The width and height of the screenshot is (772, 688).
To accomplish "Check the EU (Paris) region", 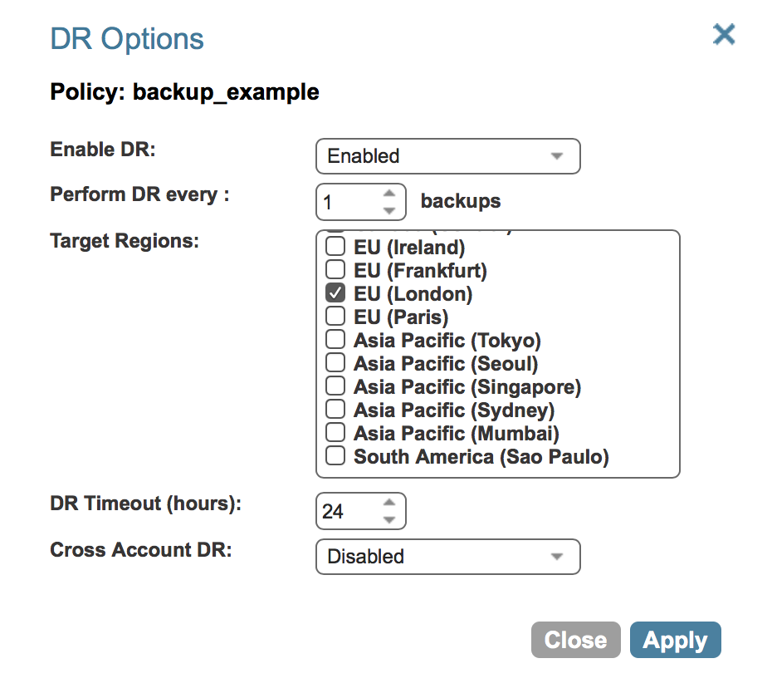I will point(335,316).
